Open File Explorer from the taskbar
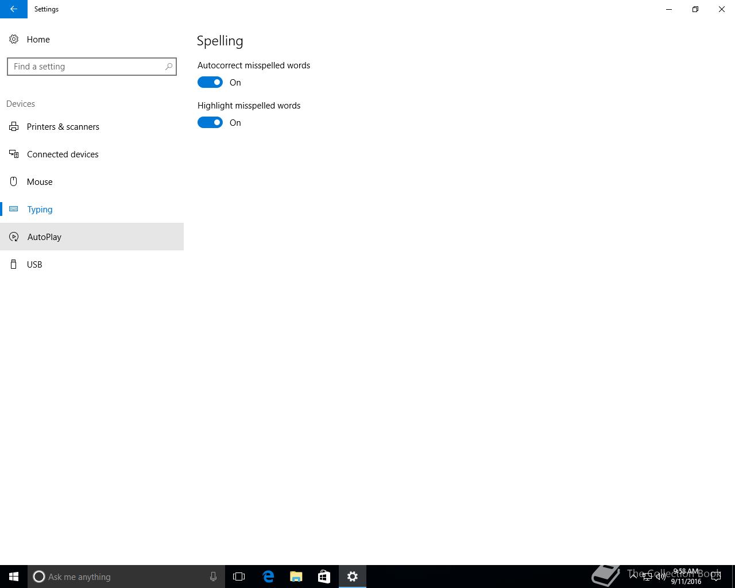Image resolution: width=735 pixels, height=588 pixels. click(296, 577)
